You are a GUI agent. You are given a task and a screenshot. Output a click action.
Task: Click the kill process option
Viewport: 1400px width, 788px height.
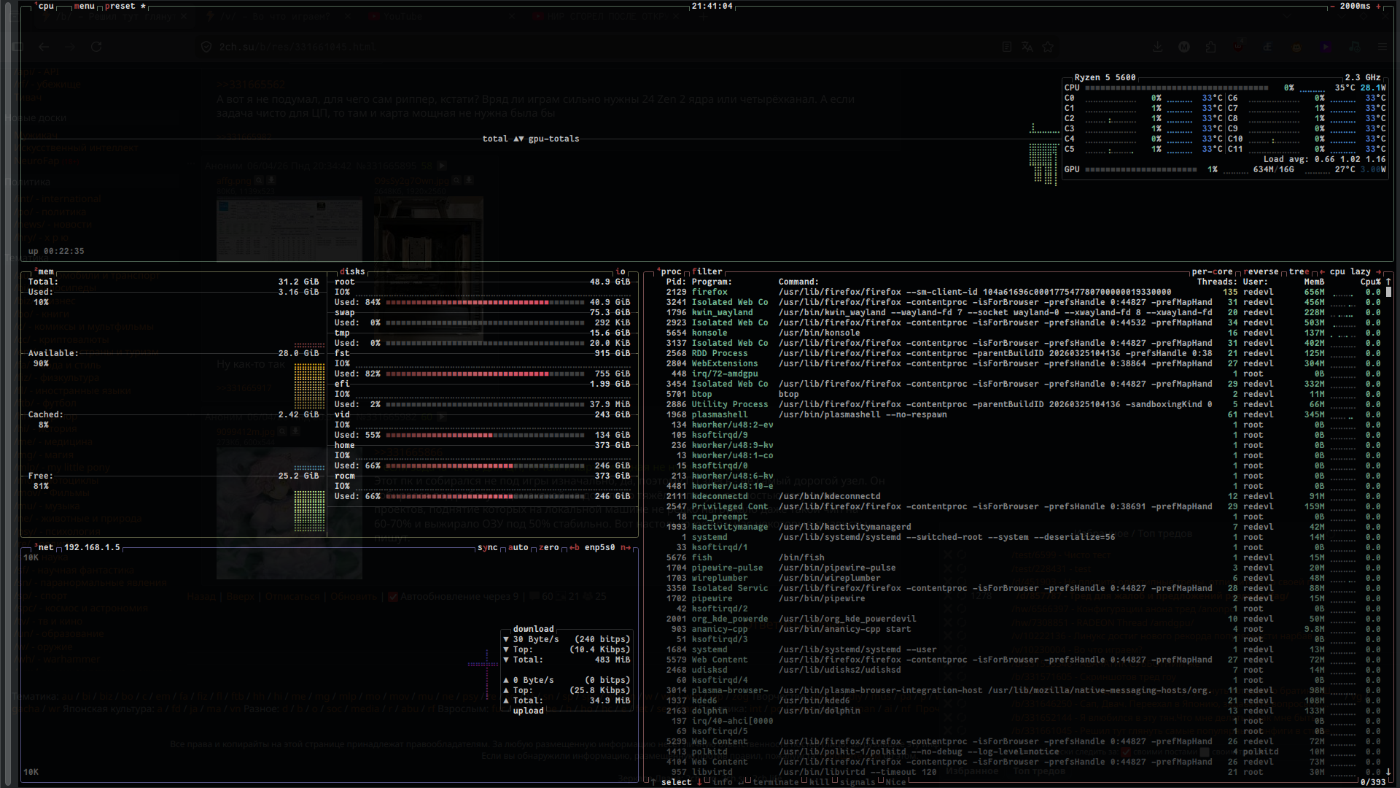[819, 782]
